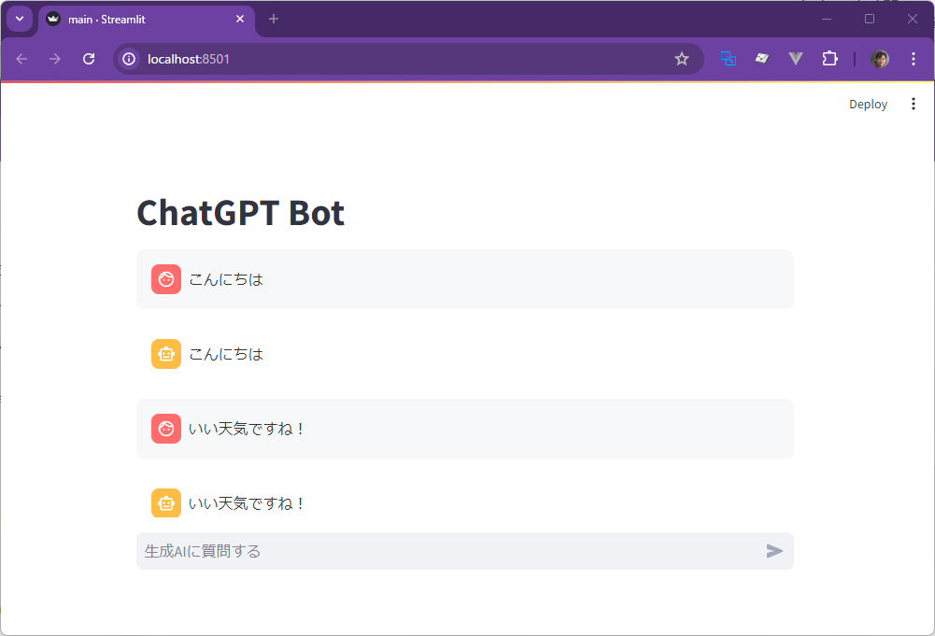The width and height of the screenshot is (935, 636).
Task: Click user avatar beside first こんにちは message
Action: pyautogui.click(x=166, y=279)
